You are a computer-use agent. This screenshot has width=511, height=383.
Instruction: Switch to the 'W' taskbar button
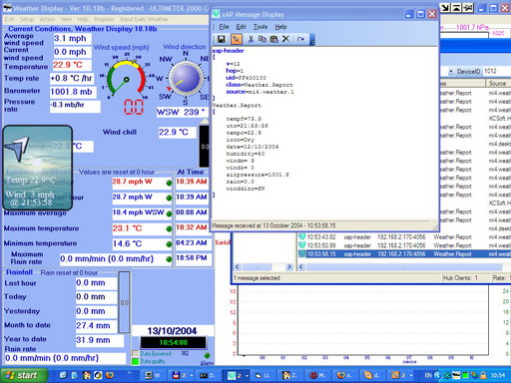[x=153, y=375]
